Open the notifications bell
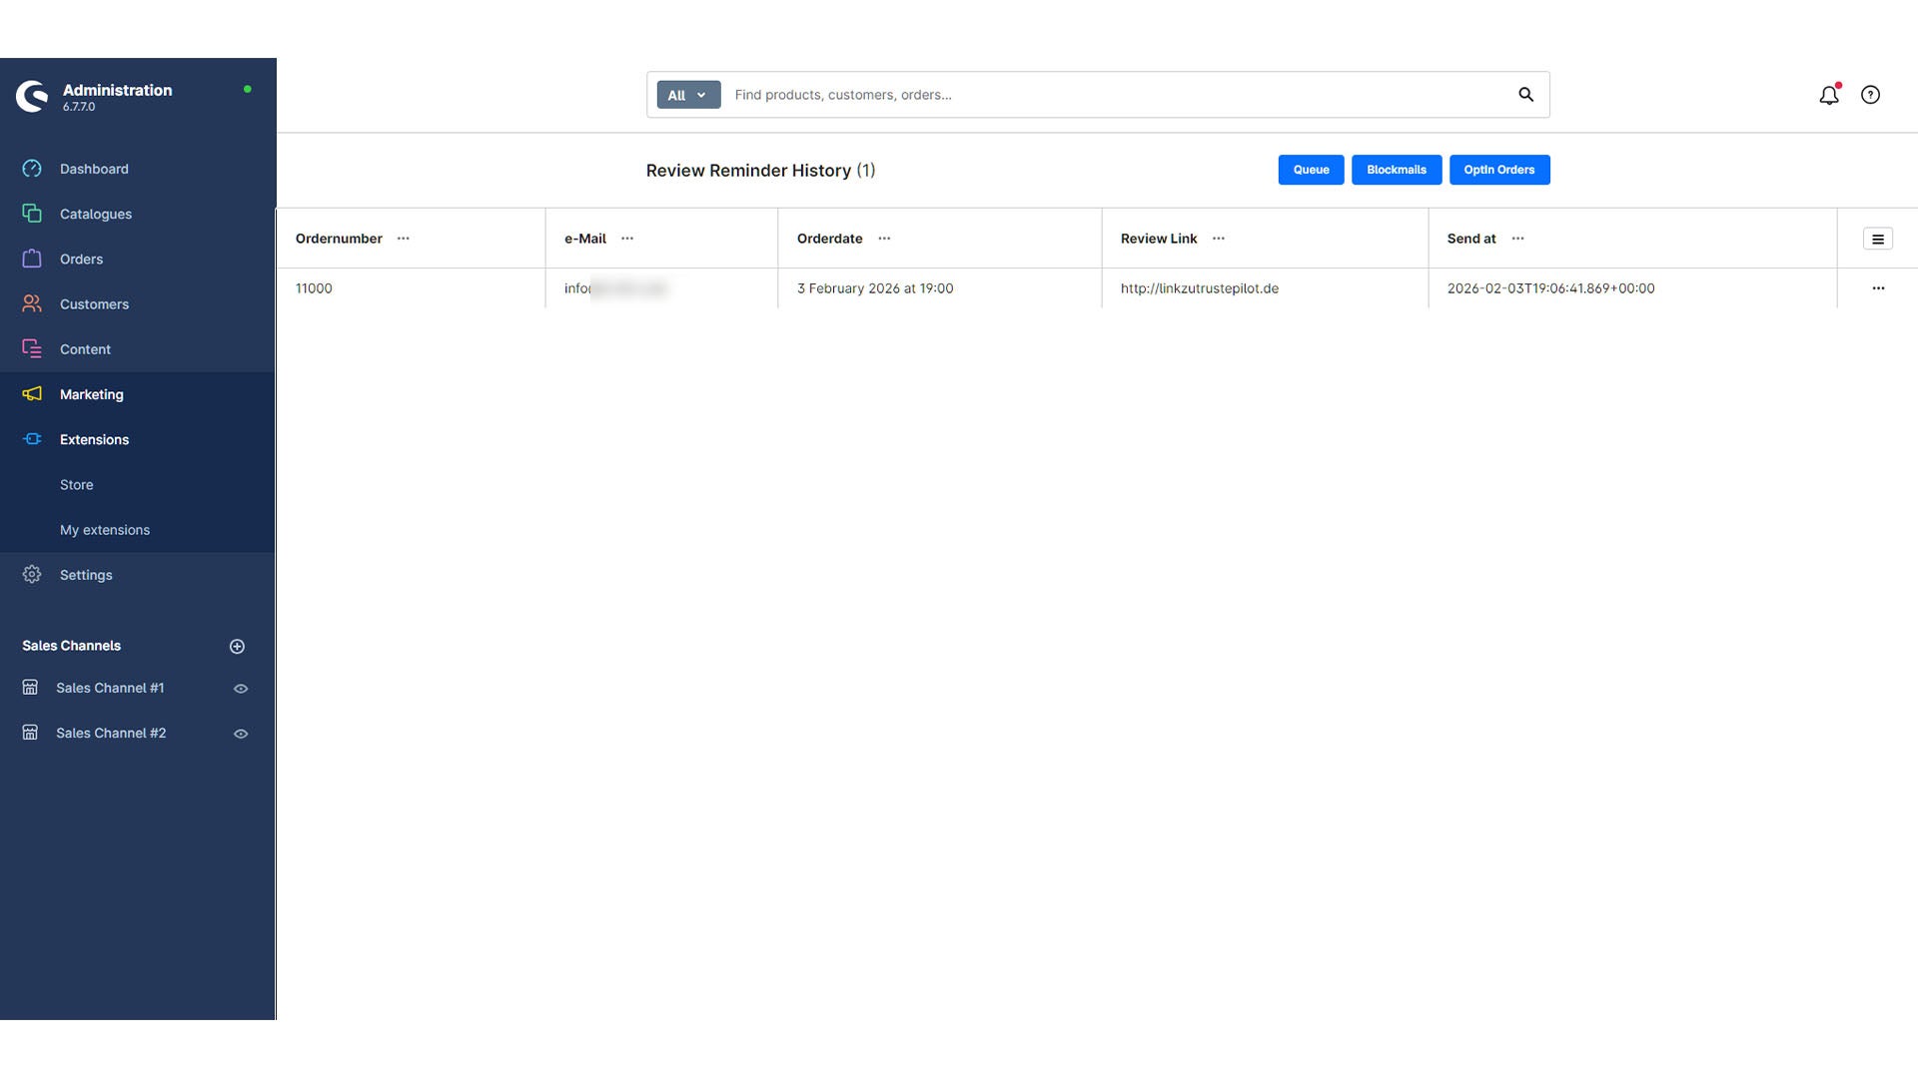Viewport: 1918px width, 1078px height. (x=1828, y=95)
